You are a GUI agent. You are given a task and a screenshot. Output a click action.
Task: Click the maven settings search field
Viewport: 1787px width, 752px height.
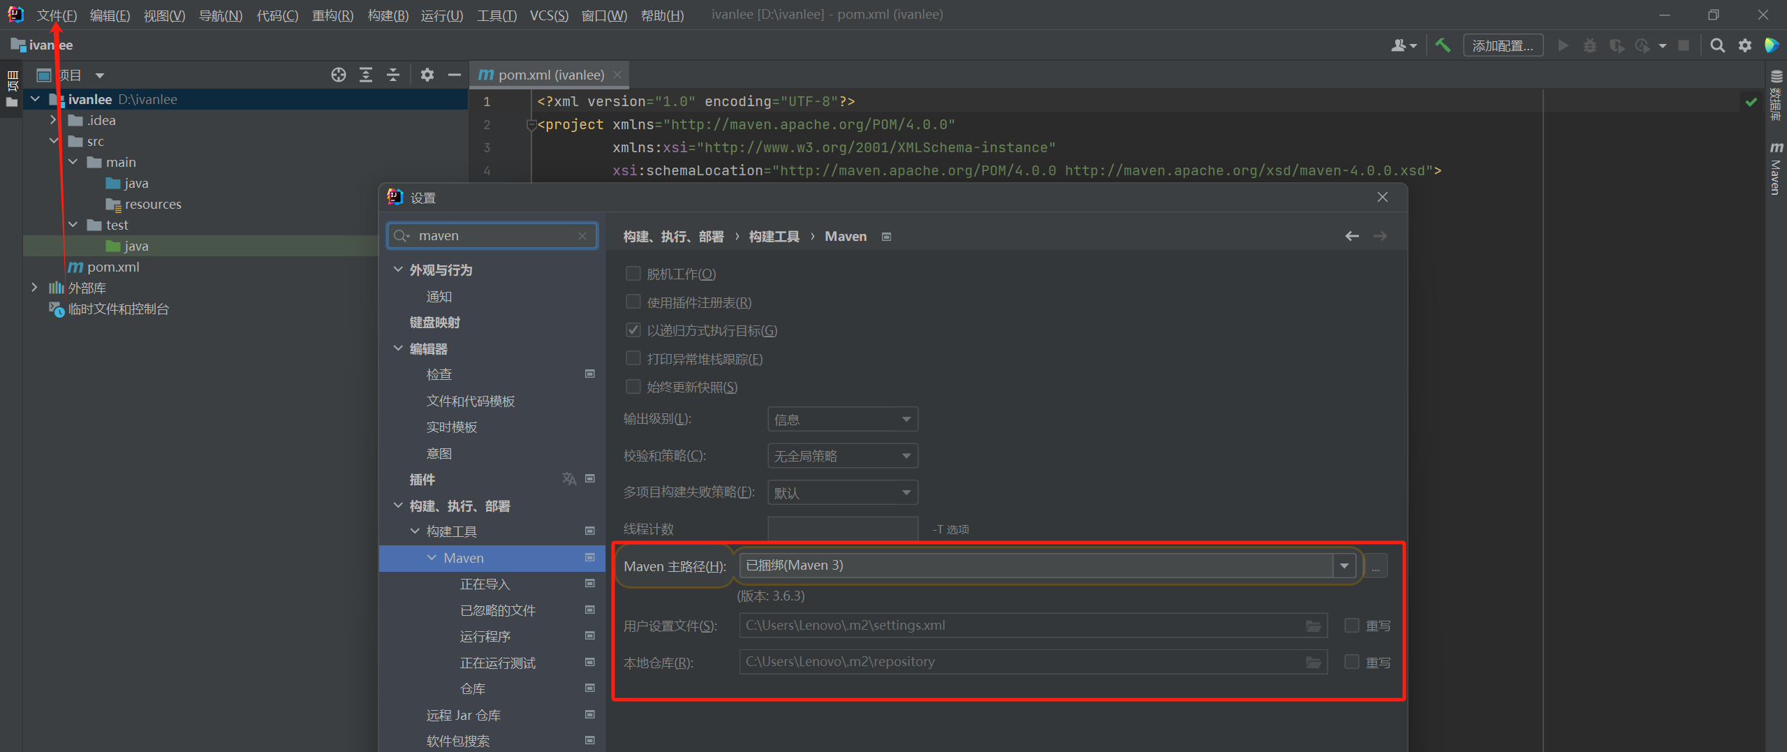click(x=492, y=236)
